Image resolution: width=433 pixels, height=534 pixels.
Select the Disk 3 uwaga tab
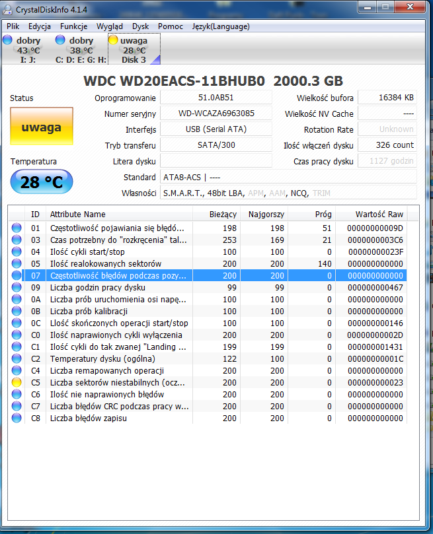pyautogui.click(x=134, y=50)
